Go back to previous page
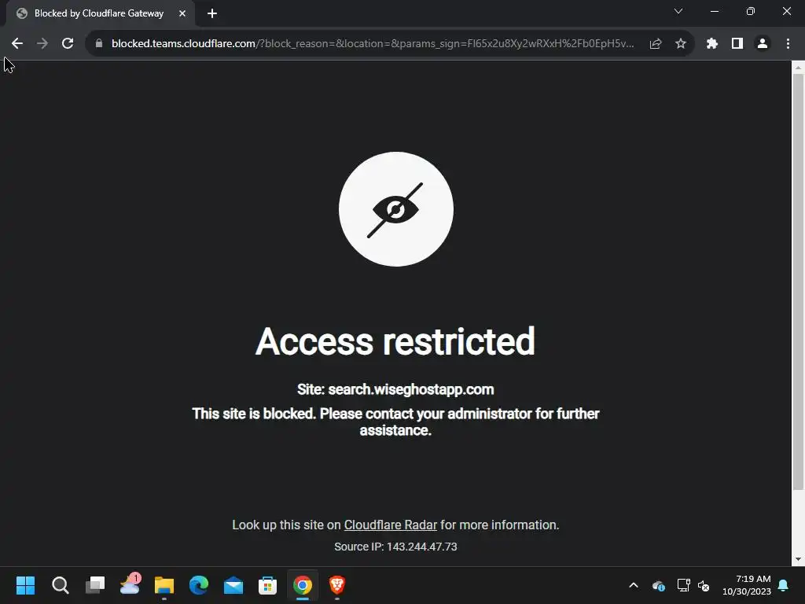Viewport: 805px width, 604px height. tap(17, 44)
